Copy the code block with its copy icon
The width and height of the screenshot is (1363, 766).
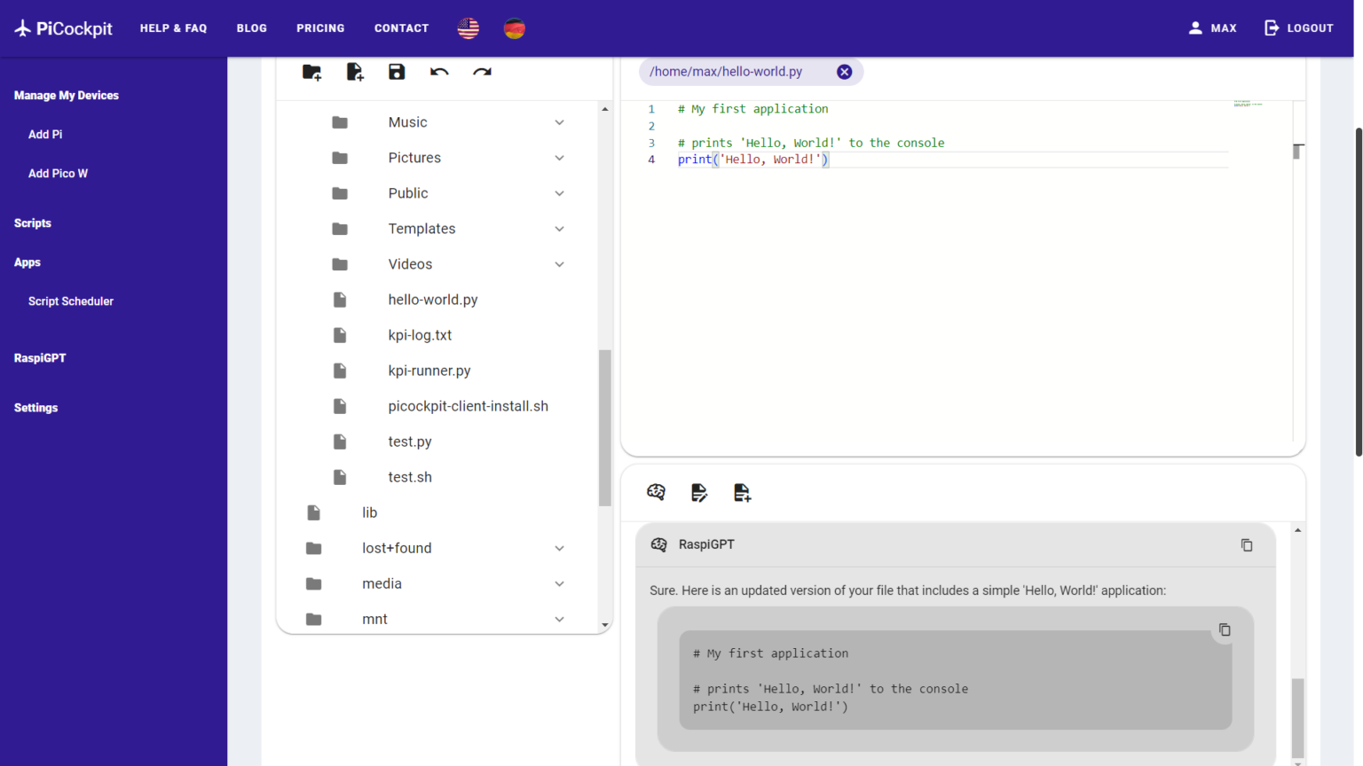click(1225, 629)
